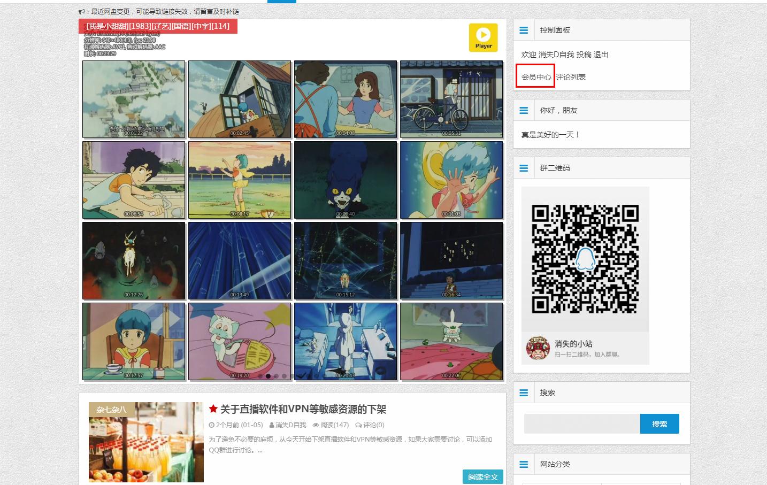Click the yellow Player icon
Image resolution: width=767 pixels, height=485 pixels.
[484, 37]
